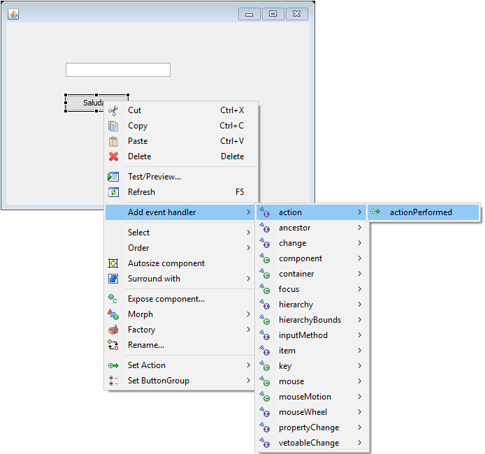This screenshot has width=485, height=454.
Task: Click the Cut scissors icon
Action: (x=113, y=110)
